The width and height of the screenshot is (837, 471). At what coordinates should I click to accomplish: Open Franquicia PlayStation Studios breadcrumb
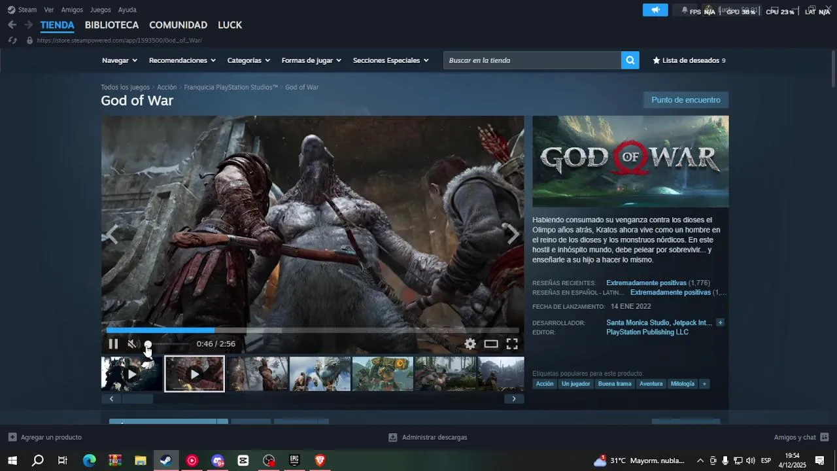tap(231, 87)
